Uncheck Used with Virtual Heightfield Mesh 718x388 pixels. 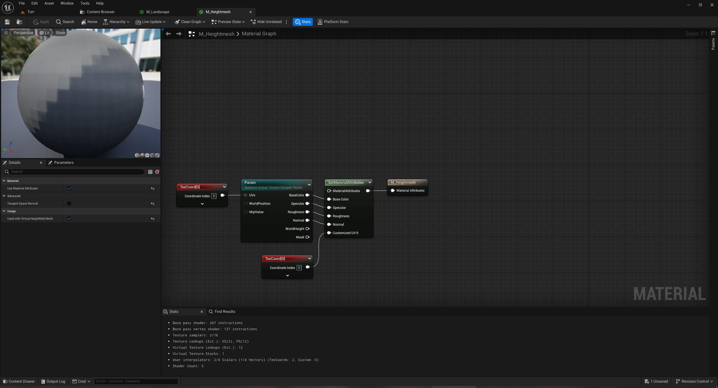(69, 218)
